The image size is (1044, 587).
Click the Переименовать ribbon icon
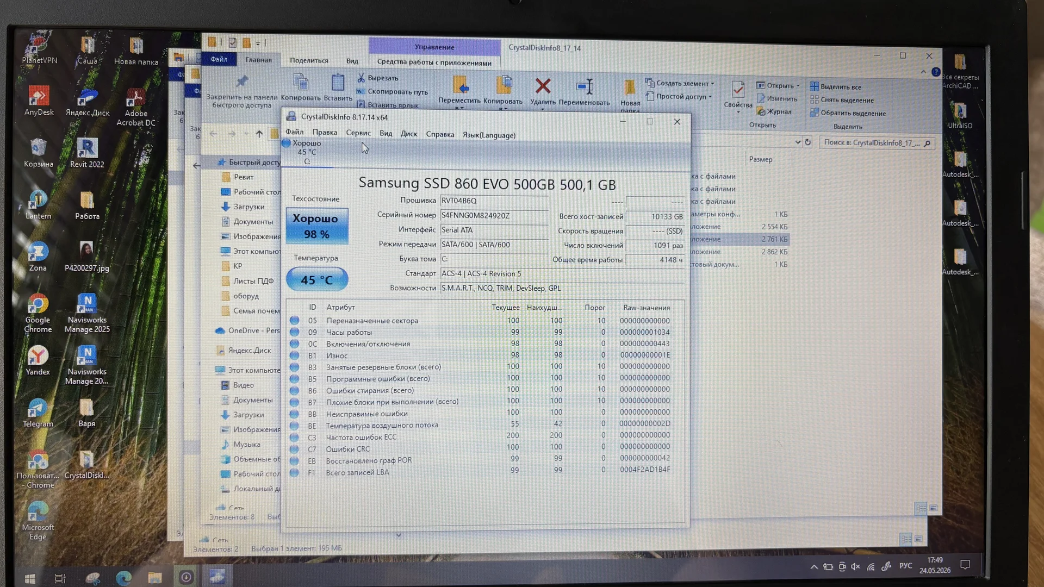tap(584, 91)
